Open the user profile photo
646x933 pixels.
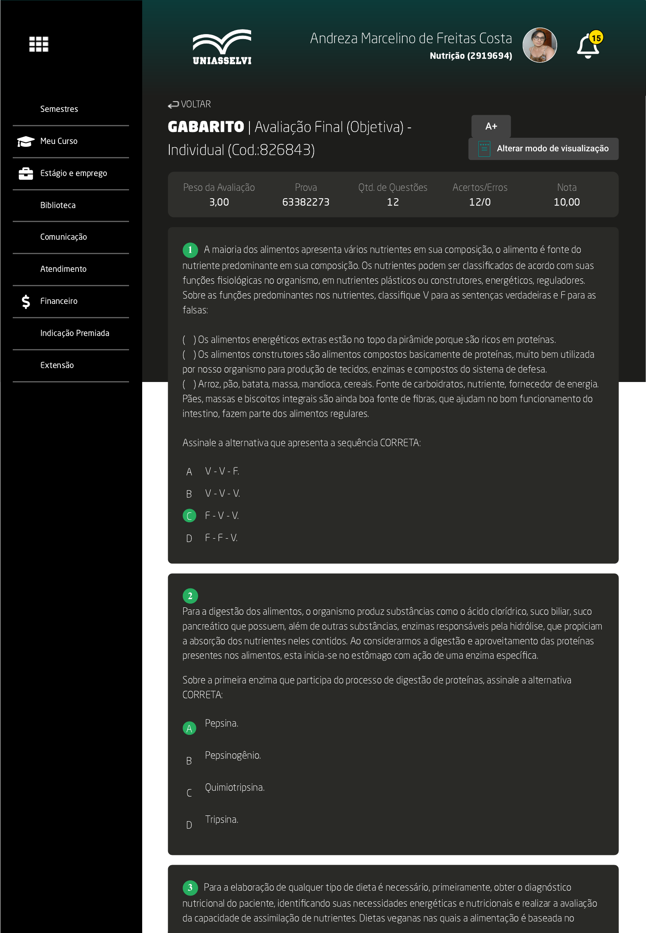539,45
